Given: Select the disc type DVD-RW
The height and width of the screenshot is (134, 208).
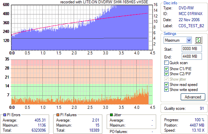Looking at the screenshot, I should pyautogui.click(x=186, y=8).
